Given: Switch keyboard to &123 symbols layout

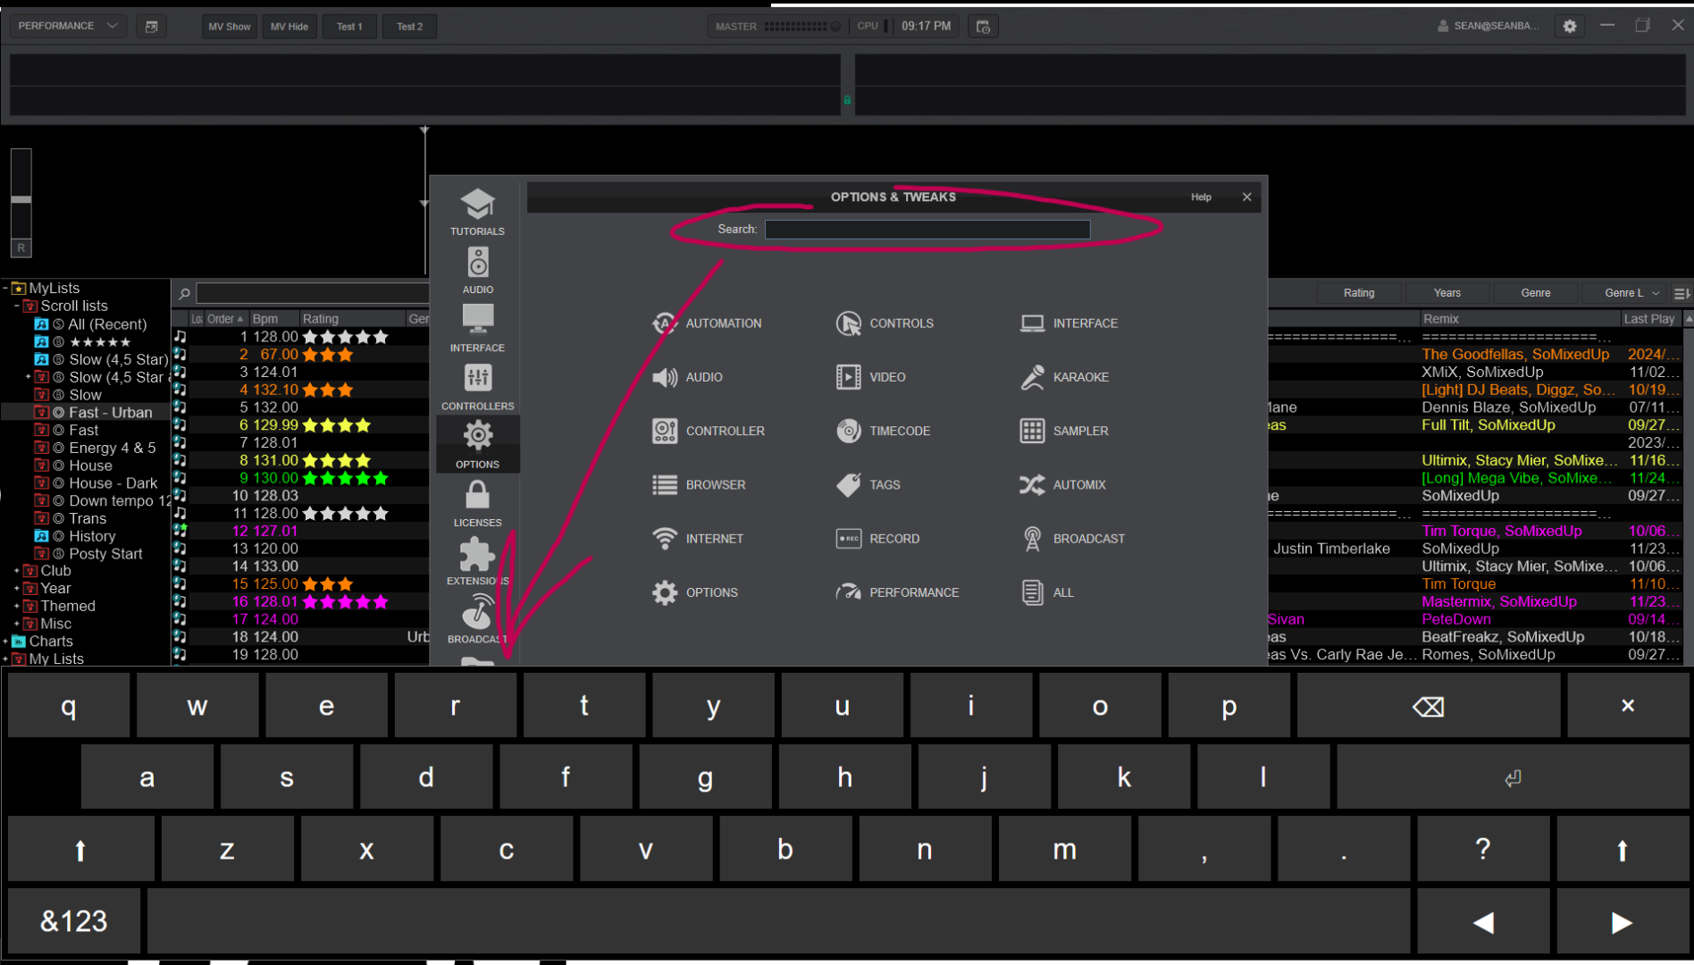Looking at the screenshot, I should click(74, 921).
